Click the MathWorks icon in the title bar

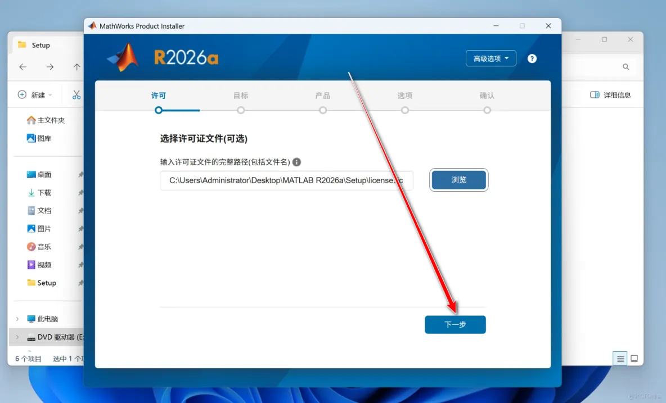click(92, 26)
